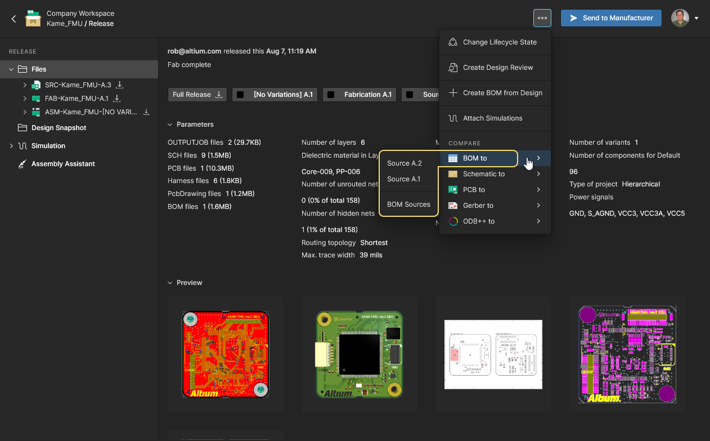Open the Assembly Assistant

63,164
